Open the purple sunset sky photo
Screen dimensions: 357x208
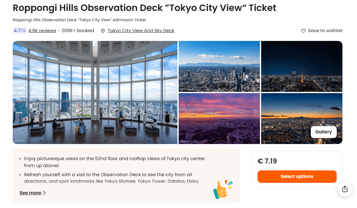[x=219, y=118]
